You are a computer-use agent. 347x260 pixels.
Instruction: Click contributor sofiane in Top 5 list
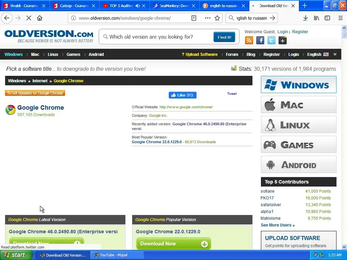[x=267, y=191]
